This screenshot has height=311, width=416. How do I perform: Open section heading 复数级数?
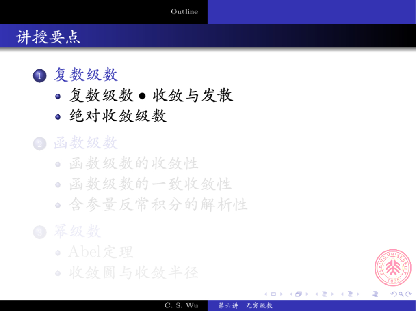[86, 75]
